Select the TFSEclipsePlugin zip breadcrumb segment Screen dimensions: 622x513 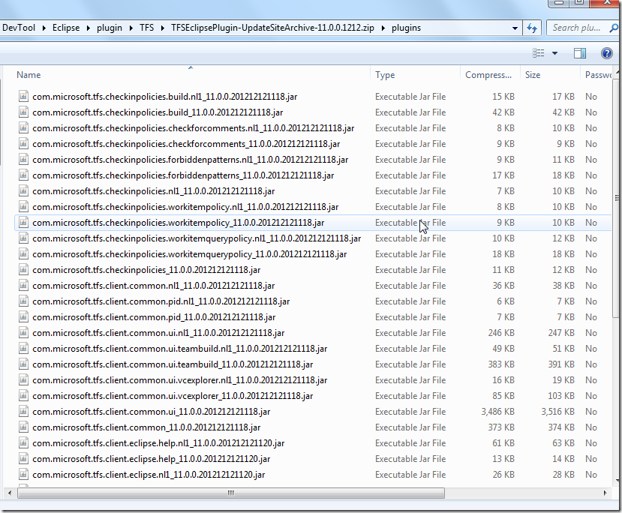[x=272, y=28]
